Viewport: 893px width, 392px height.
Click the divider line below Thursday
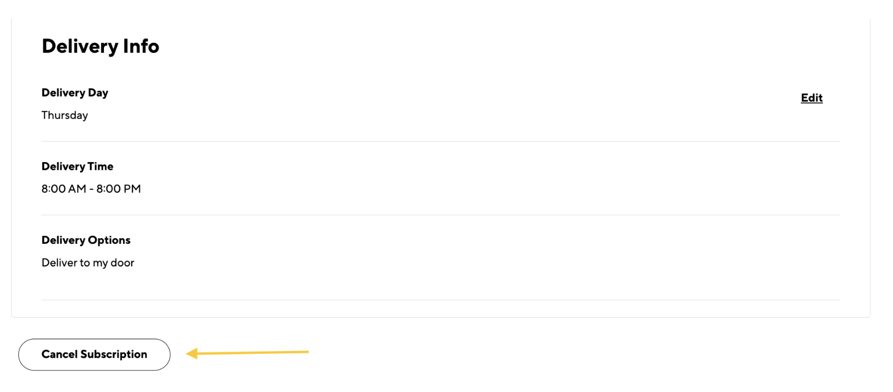click(440, 142)
